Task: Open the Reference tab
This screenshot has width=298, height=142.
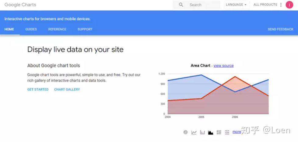Action: click(57, 29)
